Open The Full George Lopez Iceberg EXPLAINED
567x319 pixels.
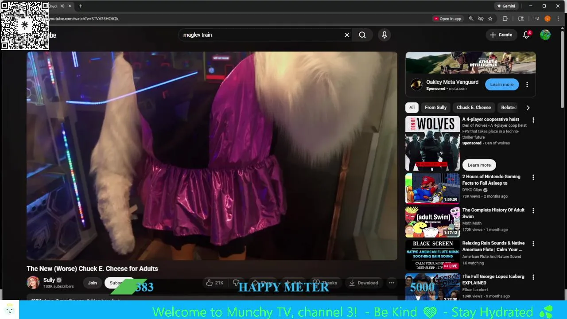(x=493, y=280)
